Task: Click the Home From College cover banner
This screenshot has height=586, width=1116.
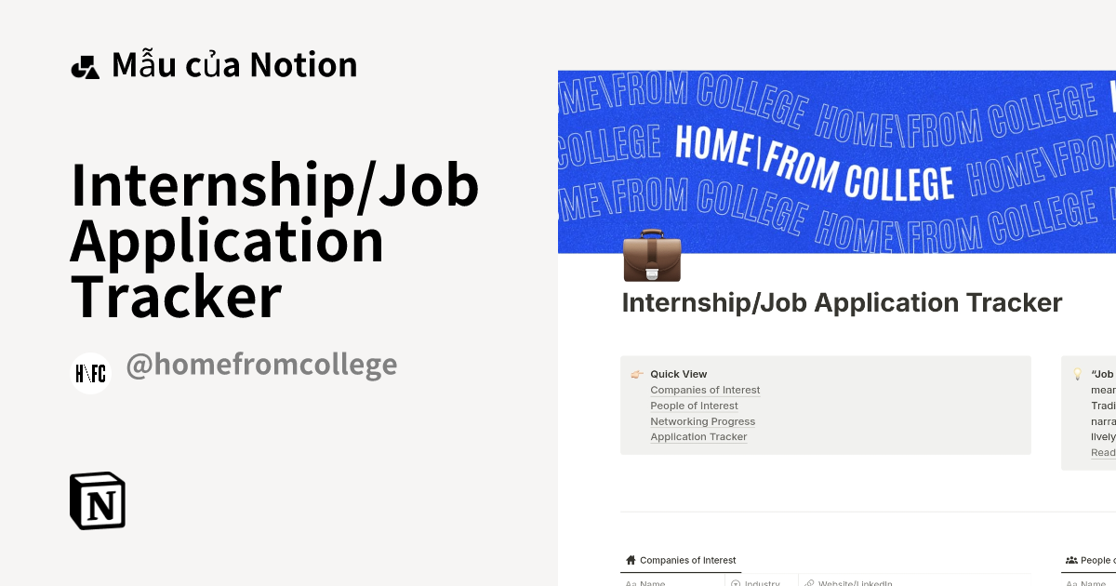Action: tap(837, 160)
